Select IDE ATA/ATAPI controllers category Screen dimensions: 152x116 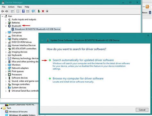click(24, 49)
